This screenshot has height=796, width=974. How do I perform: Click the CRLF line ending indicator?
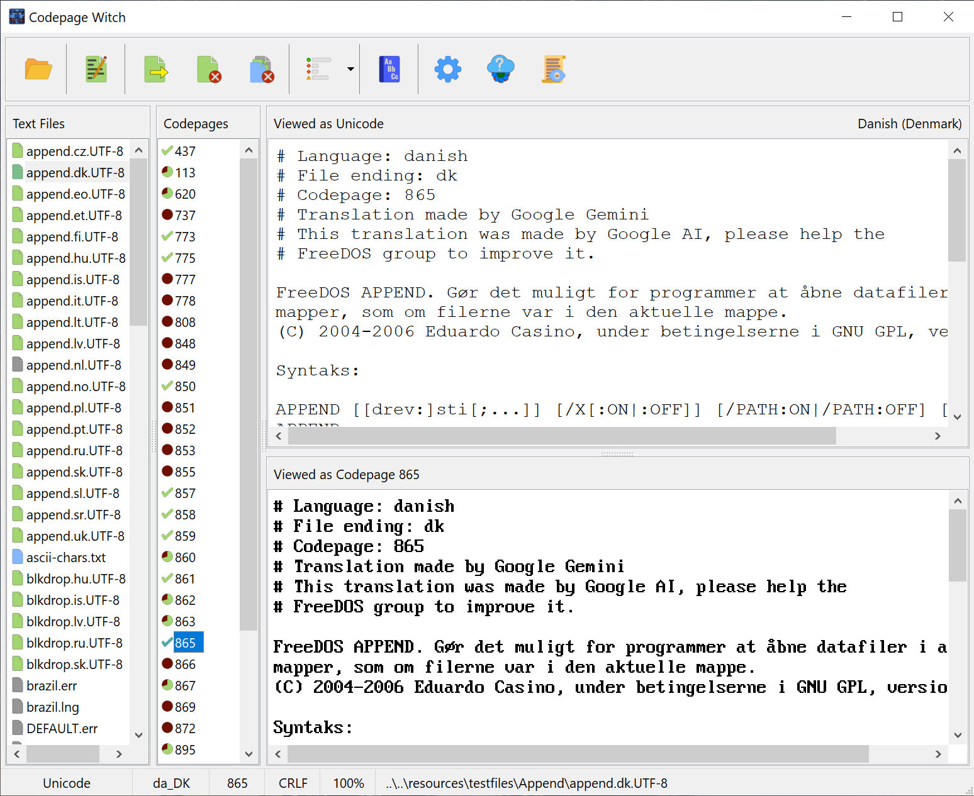(x=293, y=783)
